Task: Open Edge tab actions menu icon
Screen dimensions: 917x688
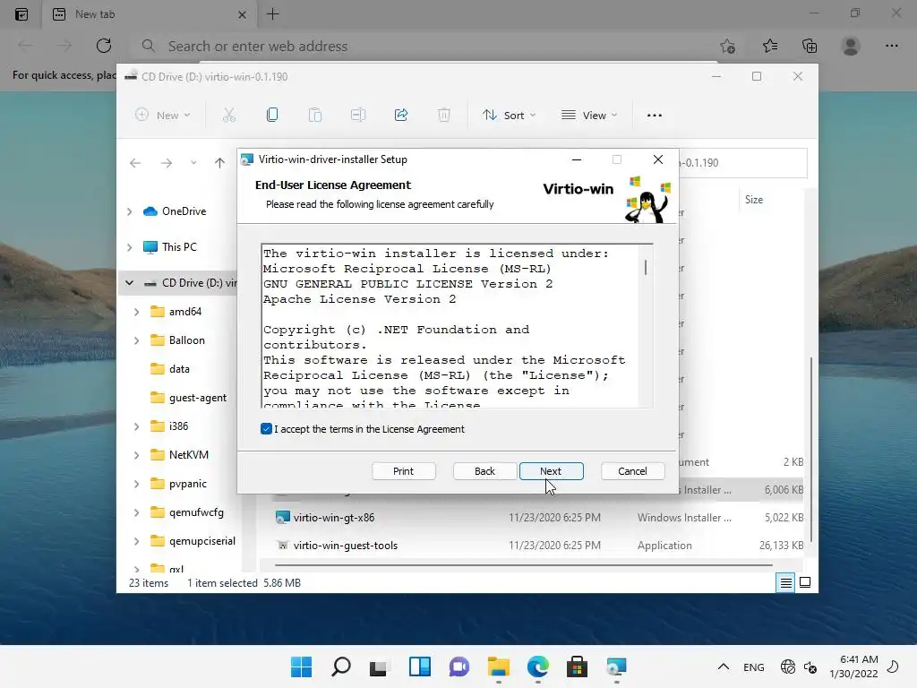Action: pyautogui.click(x=21, y=14)
